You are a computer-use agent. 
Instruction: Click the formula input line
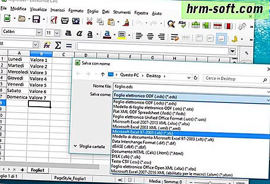[x=153, y=48]
